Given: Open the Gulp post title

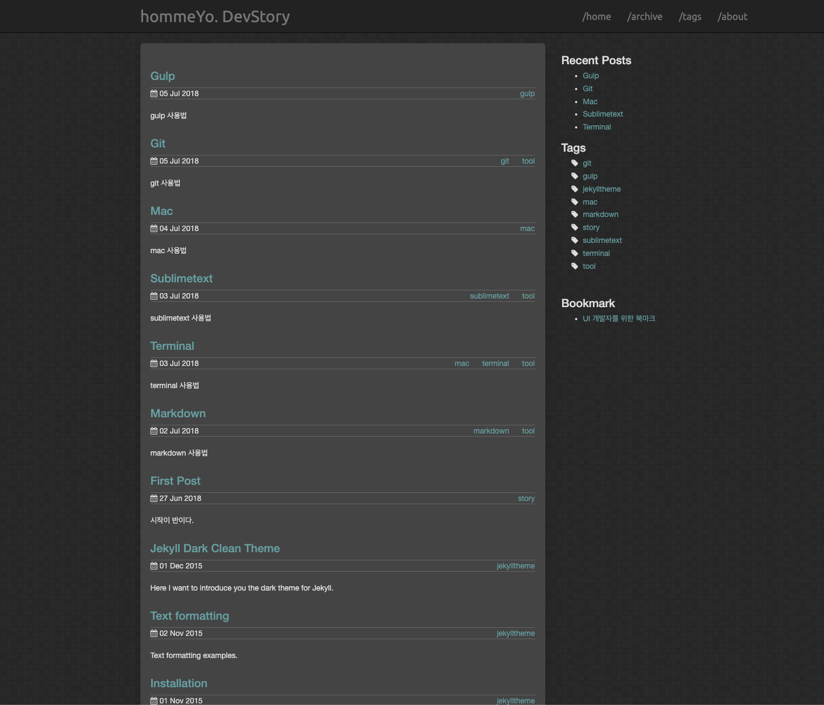Looking at the screenshot, I should 163,76.
